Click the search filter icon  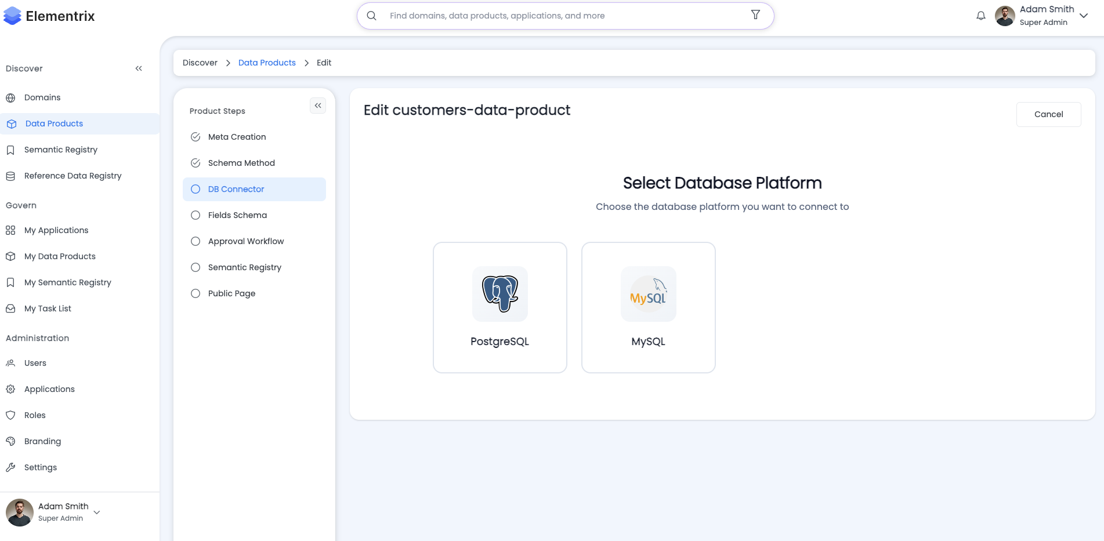point(755,15)
